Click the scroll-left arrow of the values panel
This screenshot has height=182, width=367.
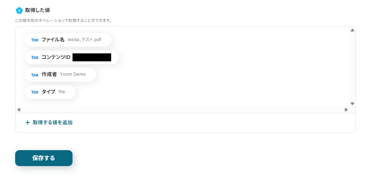[x=19, y=110]
